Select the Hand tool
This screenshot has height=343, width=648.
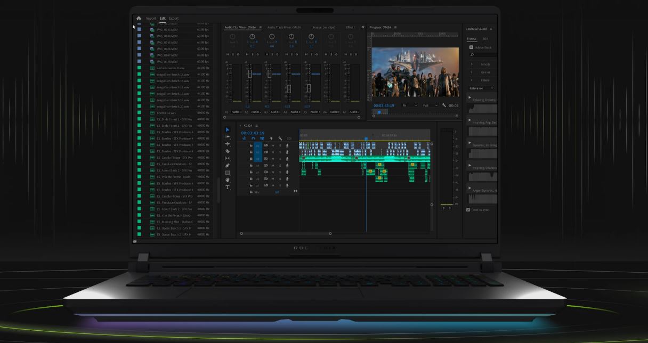pyautogui.click(x=228, y=180)
